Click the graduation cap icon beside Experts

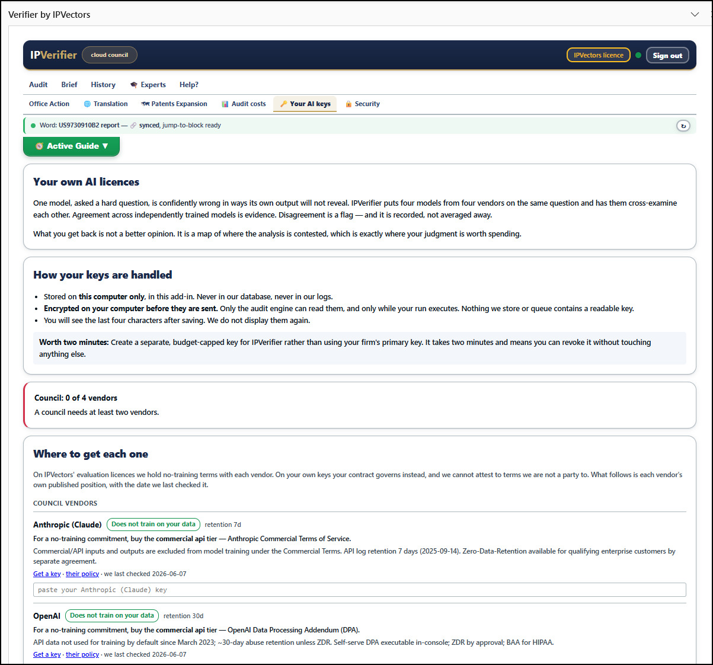pos(134,85)
